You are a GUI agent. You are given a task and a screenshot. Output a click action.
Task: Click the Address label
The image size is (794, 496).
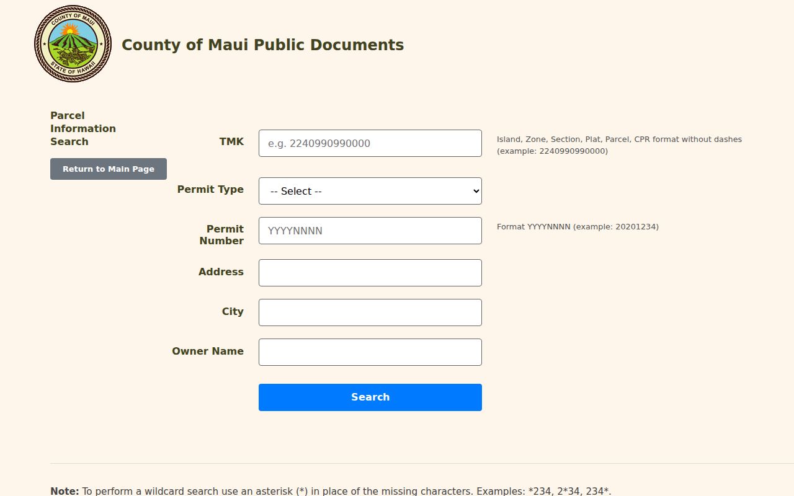tap(221, 272)
